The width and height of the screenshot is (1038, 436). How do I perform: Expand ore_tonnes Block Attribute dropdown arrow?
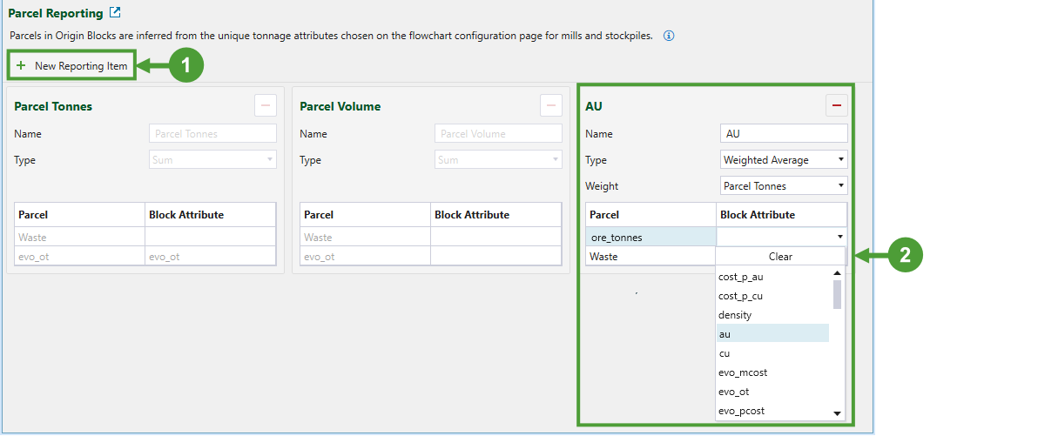coord(839,238)
